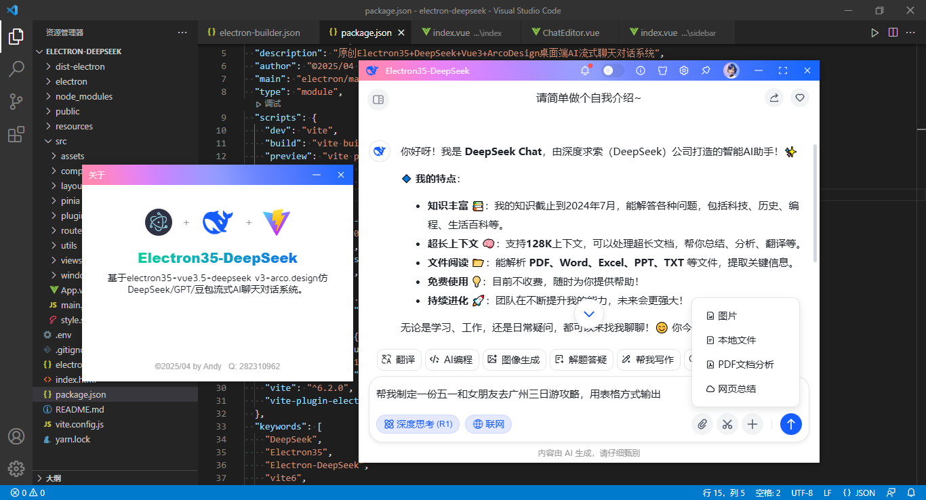Switch to ChatEditor.vue editor tab
The width and height of the screenshot is (926, 500).
[571, 33]
